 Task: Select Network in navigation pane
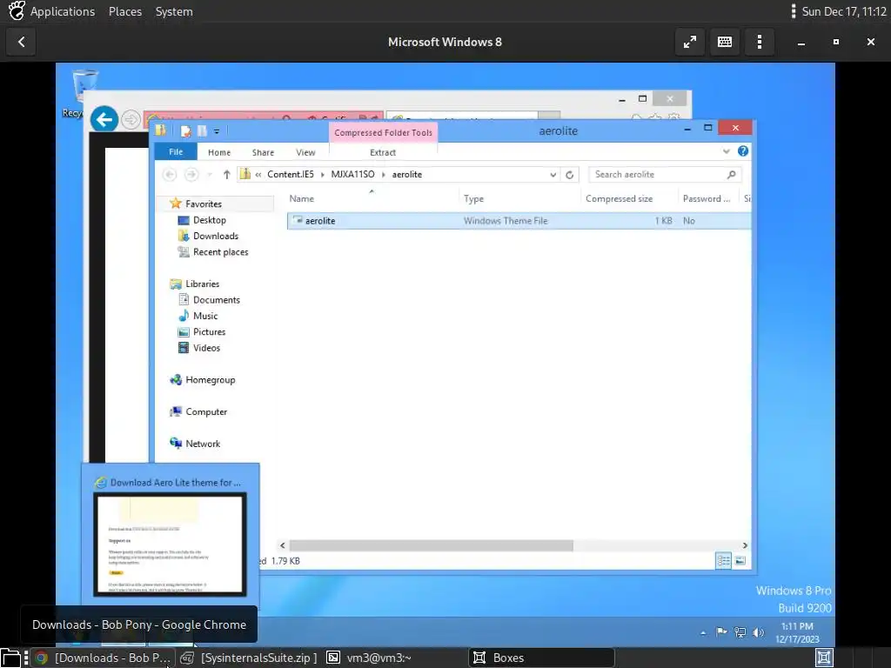202,443
